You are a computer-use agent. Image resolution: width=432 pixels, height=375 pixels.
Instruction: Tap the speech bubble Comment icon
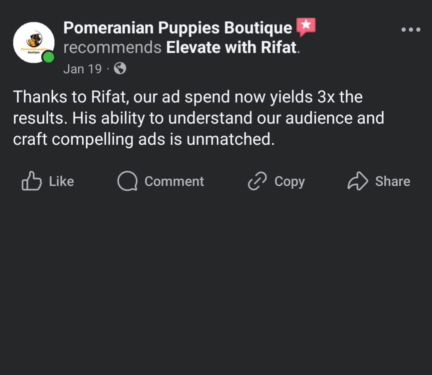tap(127, 181)
